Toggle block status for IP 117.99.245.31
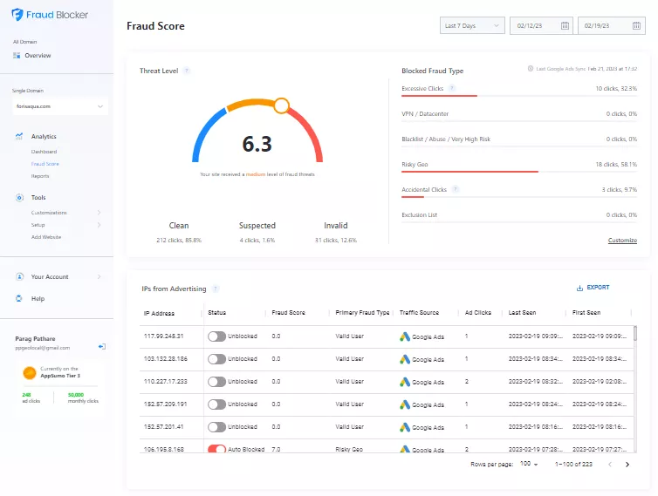Viewport: 658px width, 496px height. click(x=216, y=336)
